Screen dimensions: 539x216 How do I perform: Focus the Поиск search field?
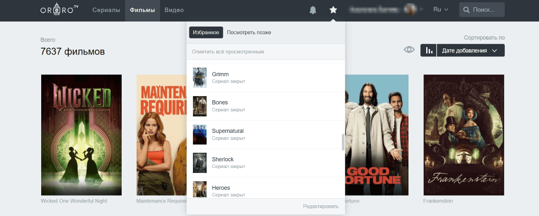(x=482, y=10)
